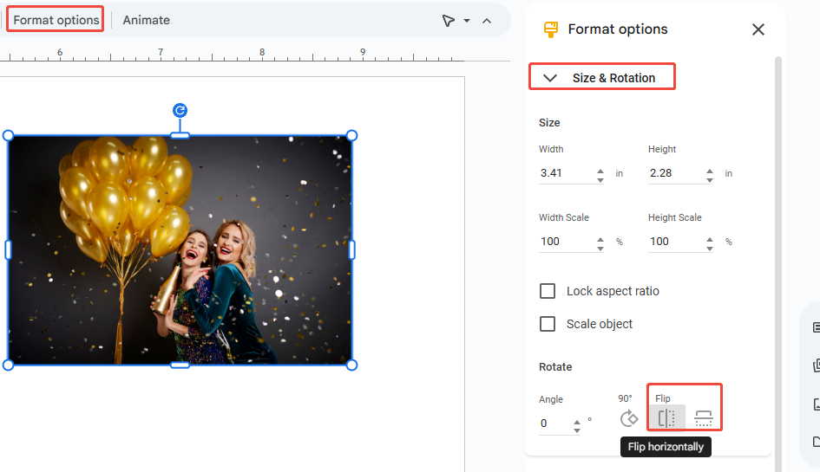Click the right-middle image resize handle
This screenshot has height=472, width=820.
click(352, 250)
